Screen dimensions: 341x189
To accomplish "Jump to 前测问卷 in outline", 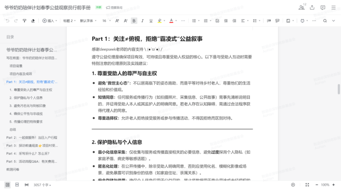I will point(13,169).
